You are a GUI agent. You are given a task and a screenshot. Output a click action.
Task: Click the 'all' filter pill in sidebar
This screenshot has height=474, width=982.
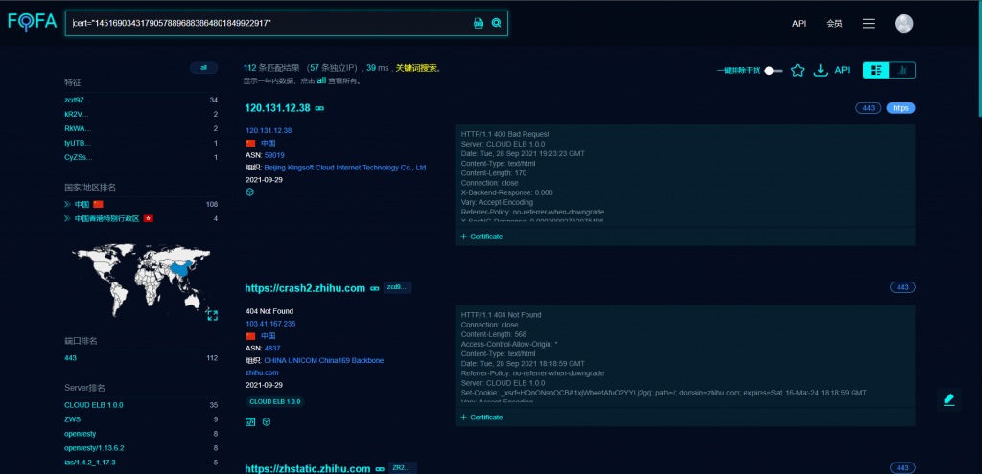[203, 68]
